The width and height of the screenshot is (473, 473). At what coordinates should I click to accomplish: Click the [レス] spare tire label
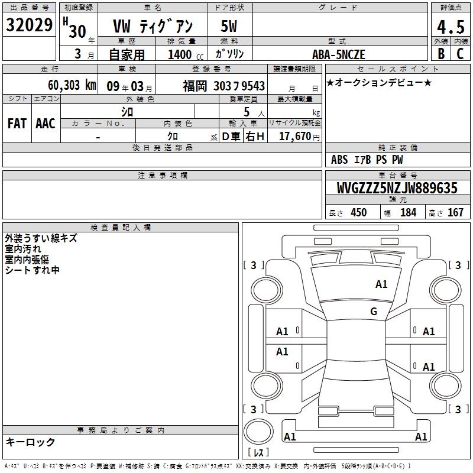[x=258, y=452]
